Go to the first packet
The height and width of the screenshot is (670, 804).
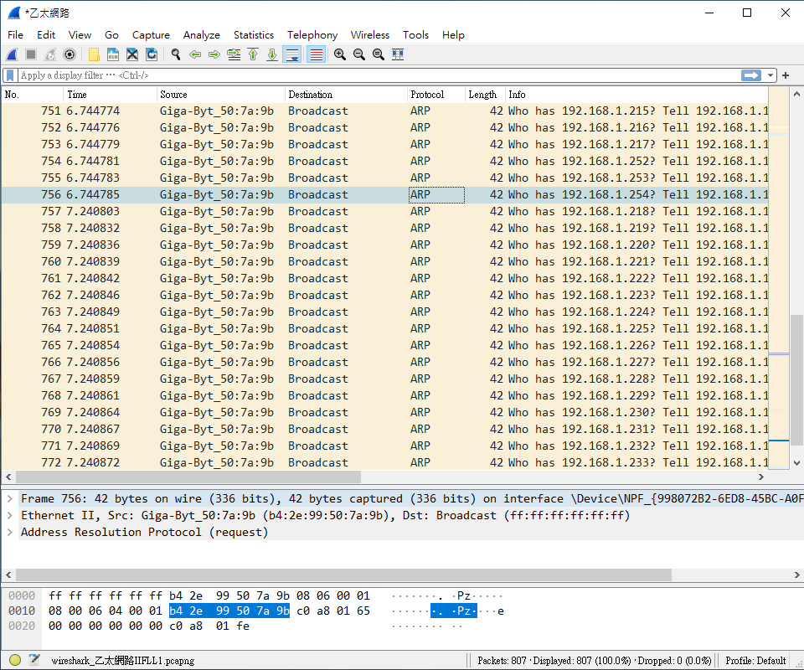[x=253, y=54]
